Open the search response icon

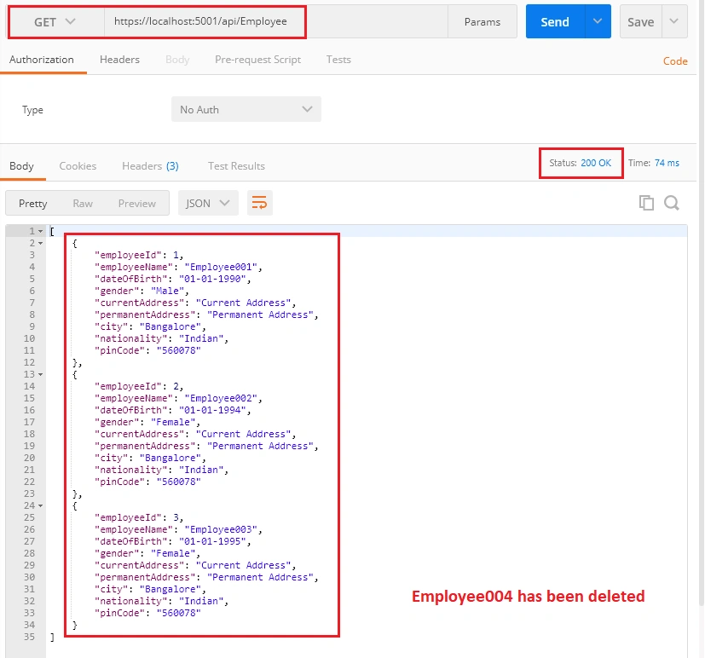[x=671, y=203]
